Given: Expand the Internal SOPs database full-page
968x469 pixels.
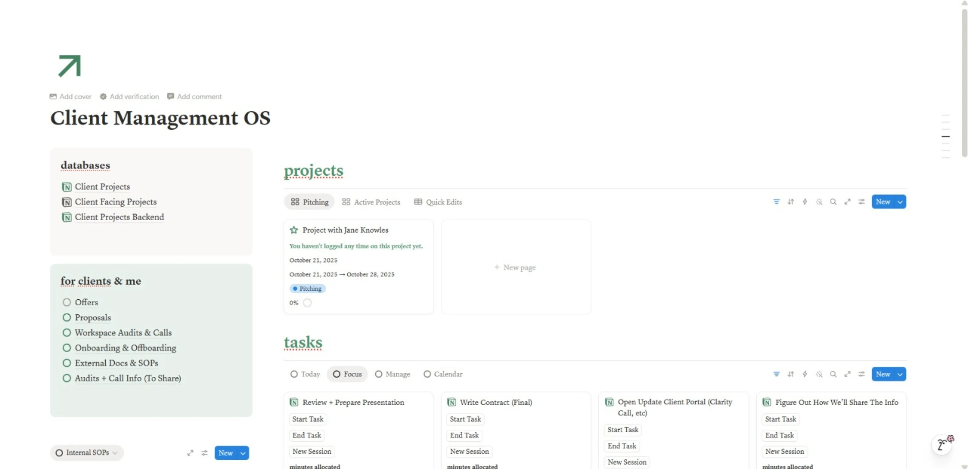Looking at the screenshot, I should [190, 453].
